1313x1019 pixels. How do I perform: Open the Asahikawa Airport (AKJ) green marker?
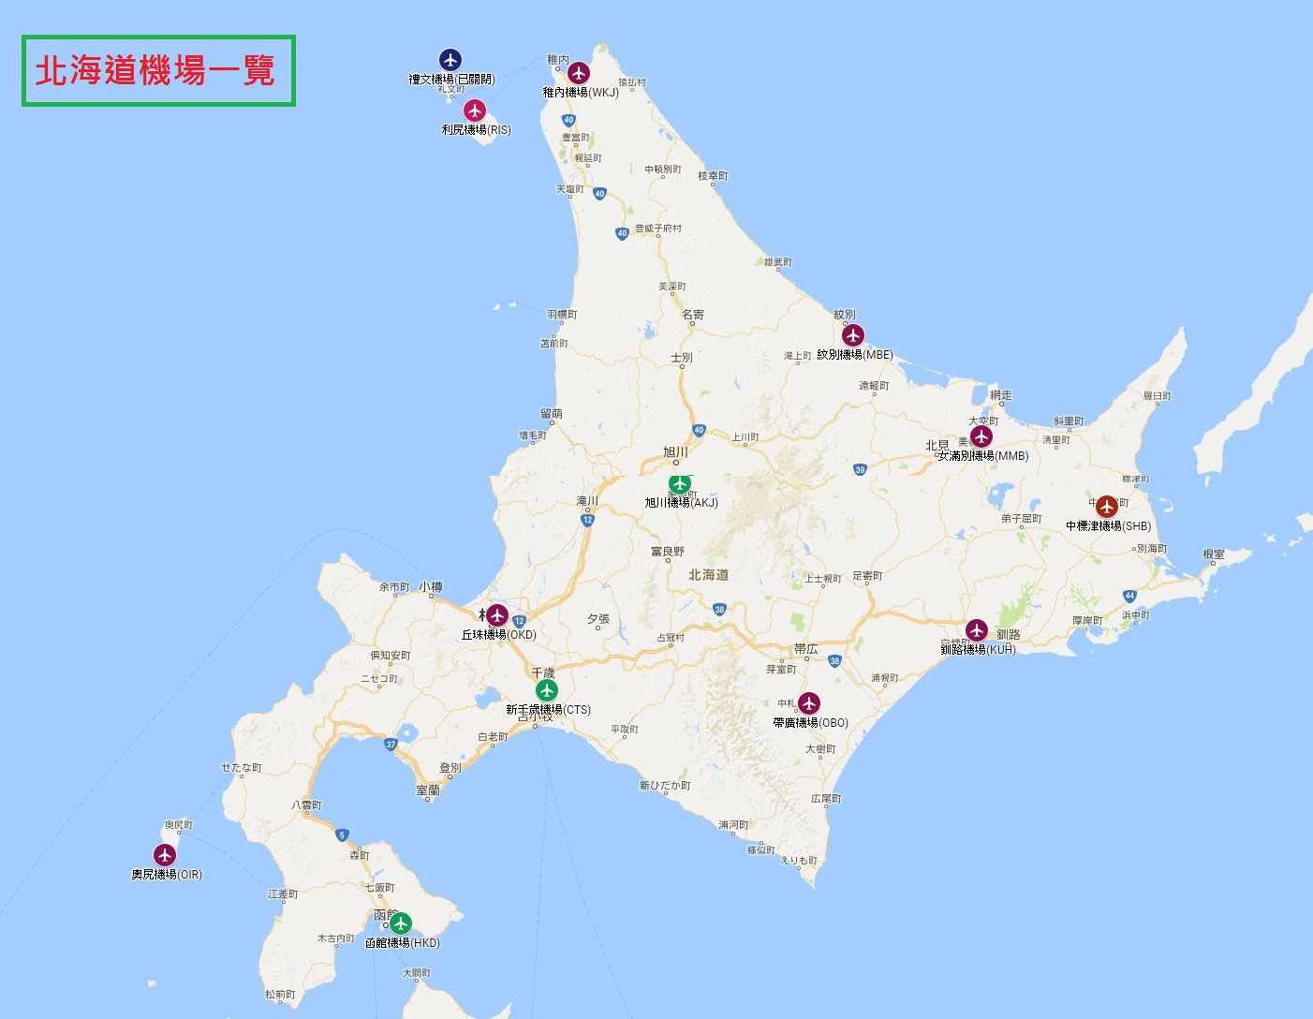pos(679,484)
